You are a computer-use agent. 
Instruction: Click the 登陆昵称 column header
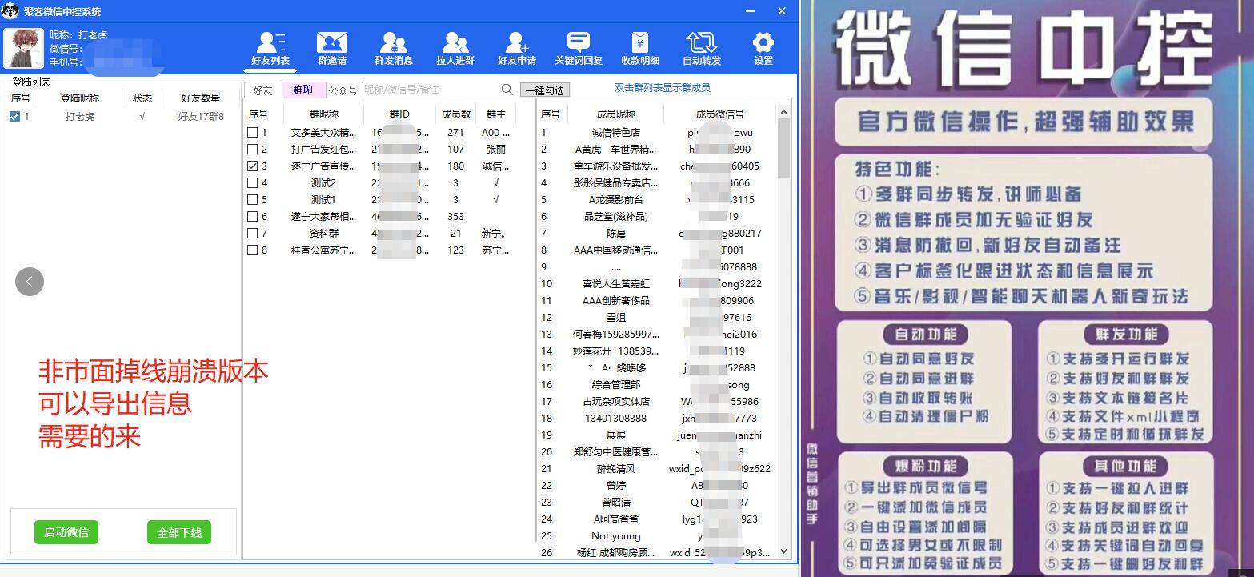[x=80, y=98]
